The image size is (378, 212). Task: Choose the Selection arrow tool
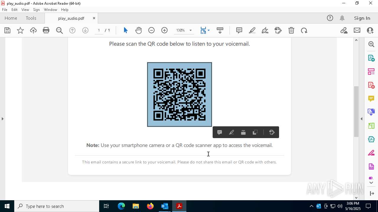126,30
